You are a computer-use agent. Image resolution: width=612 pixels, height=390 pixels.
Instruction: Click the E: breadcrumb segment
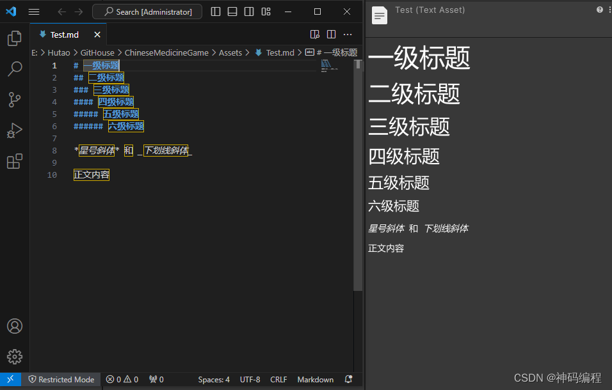[35, 52]
